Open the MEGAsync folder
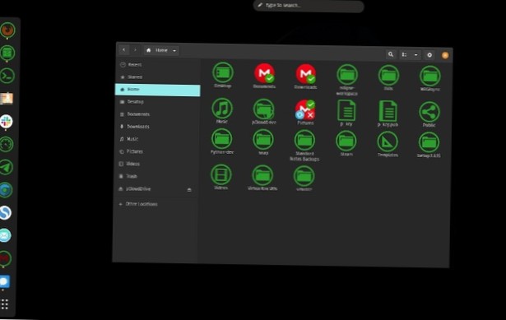 [430, 77]
